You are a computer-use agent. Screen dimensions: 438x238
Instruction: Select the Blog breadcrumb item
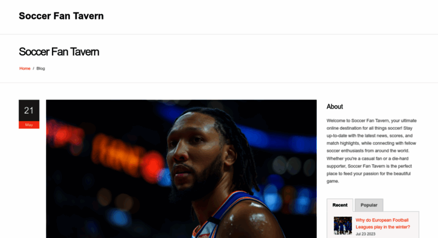(x=41, y=68)
